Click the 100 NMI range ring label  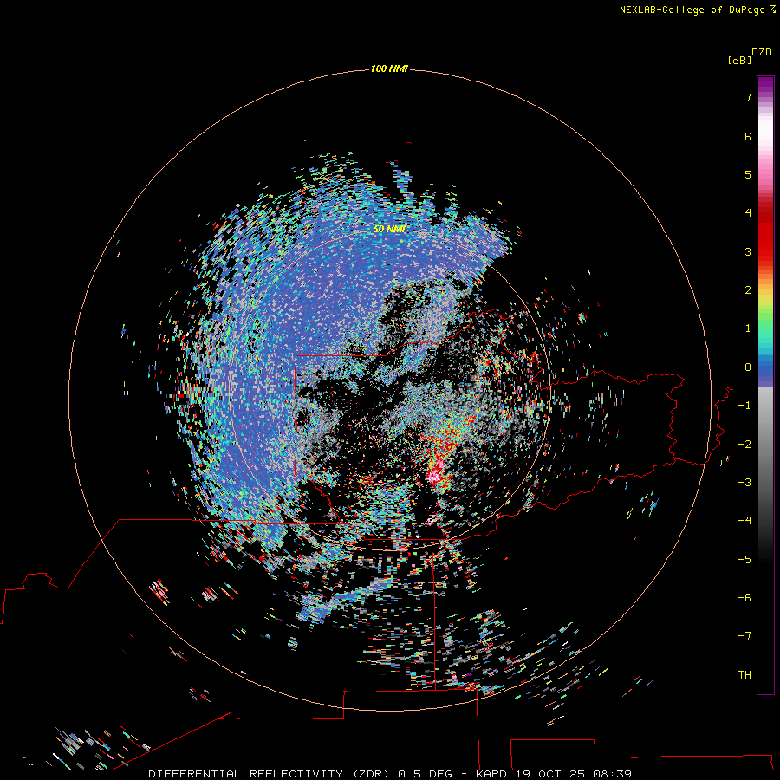tap(389, 68)
